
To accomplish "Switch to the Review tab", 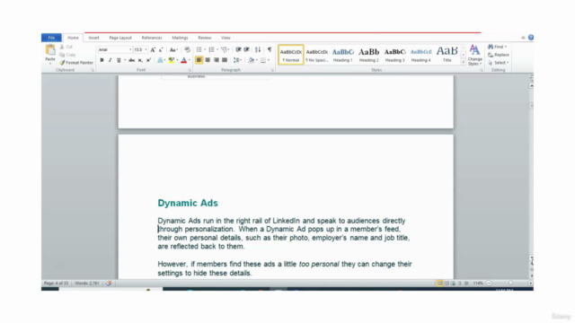I will tap(205, 38).
